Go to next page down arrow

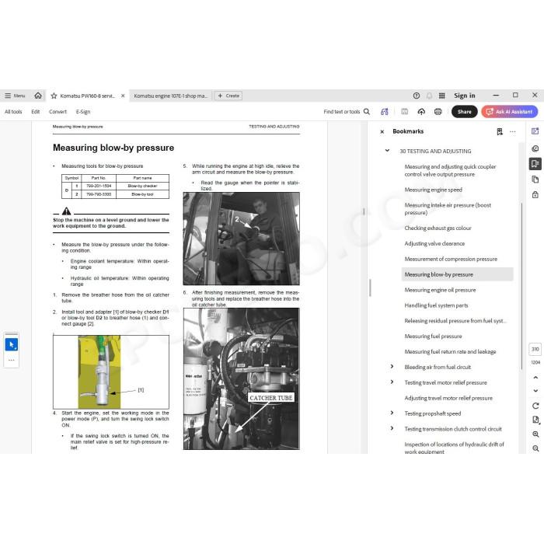pyautogui.click(x=535, y=391)
